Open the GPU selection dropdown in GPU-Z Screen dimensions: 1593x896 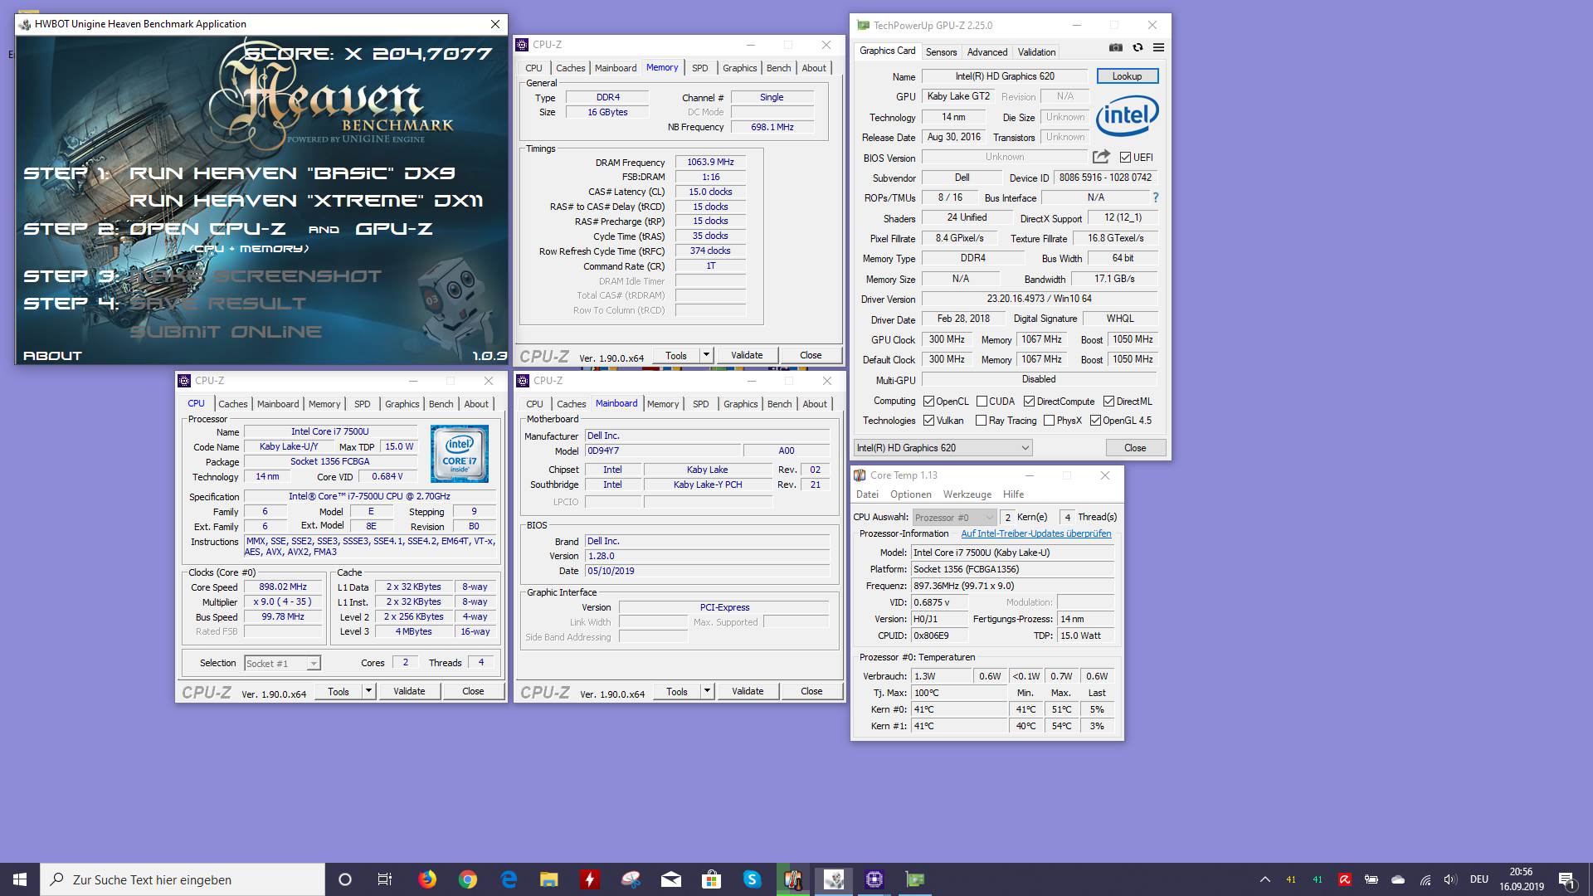pos(943,448)
